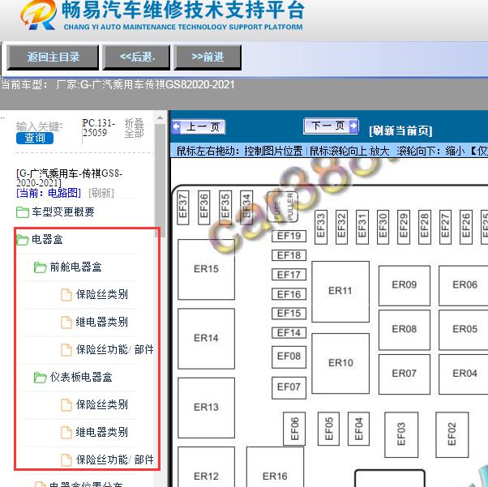Click fuse EF33 in the diagram
The height and width of the screenshot is (487, 488).
click(x=320, y=227)
